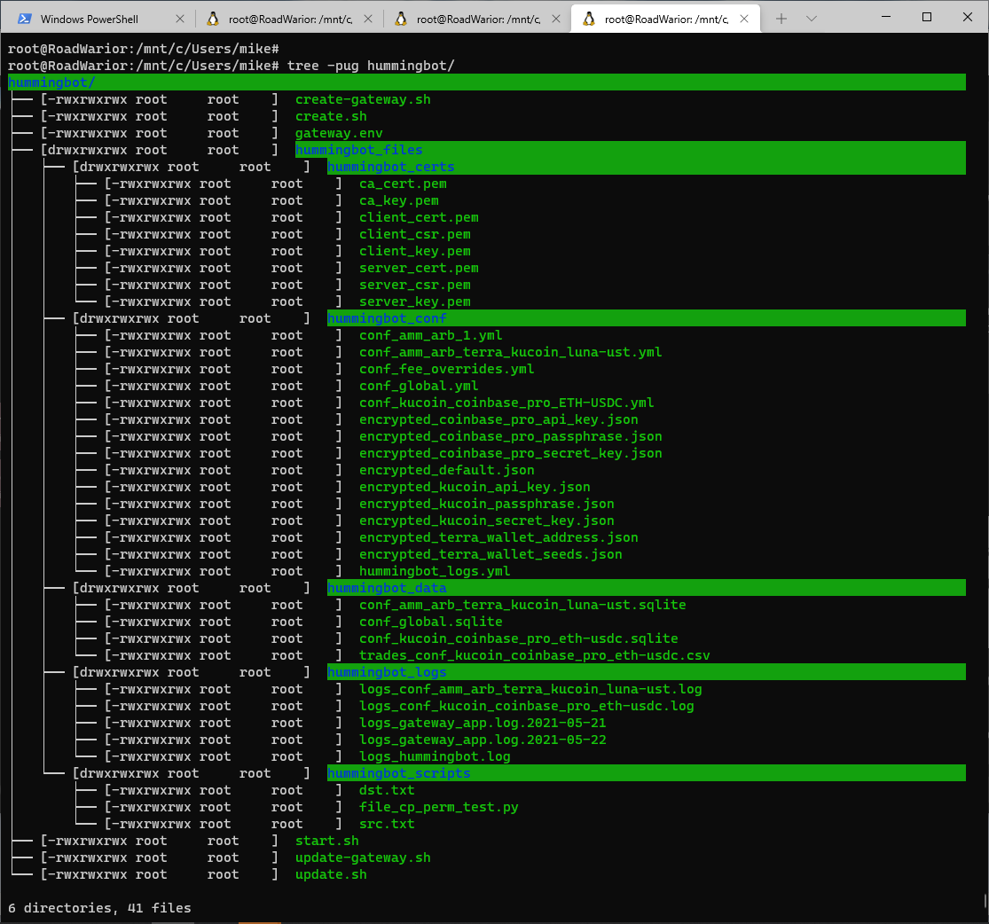Click the PowerShell icon on the first tab

tap(27, 17)
